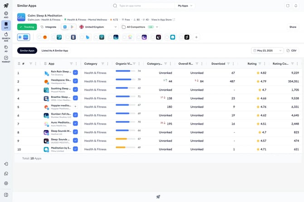Open Search Ads sidebar icon
The image size is (304, 202).
[6, 37]
